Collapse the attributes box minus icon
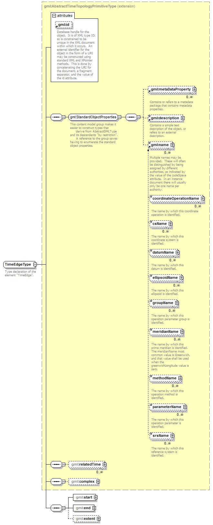This screenshot has height=525, width=213. [x=54, y=16]
